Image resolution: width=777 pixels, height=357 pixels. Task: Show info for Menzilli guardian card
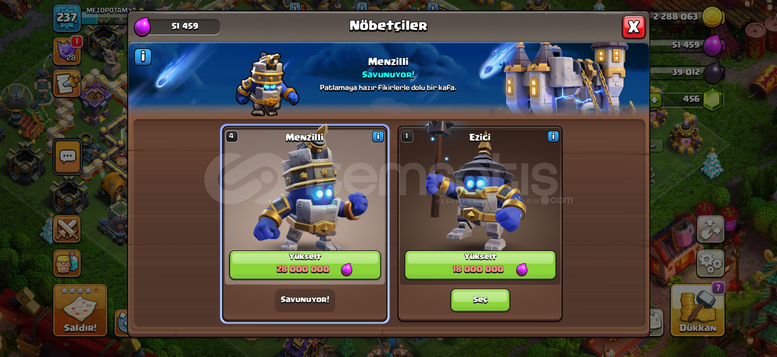coord(378,137)
